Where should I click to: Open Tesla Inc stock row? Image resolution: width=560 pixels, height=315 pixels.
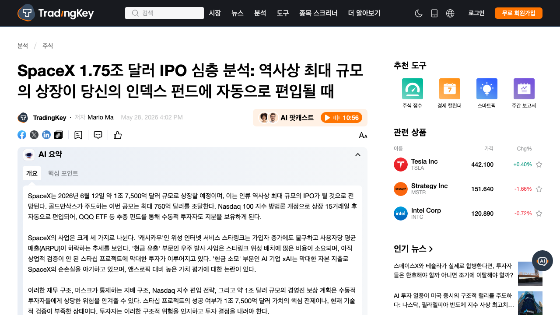(x=468, y=164)
